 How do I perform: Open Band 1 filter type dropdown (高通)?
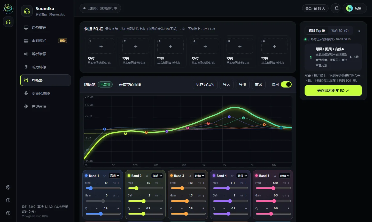pos(114,176)
